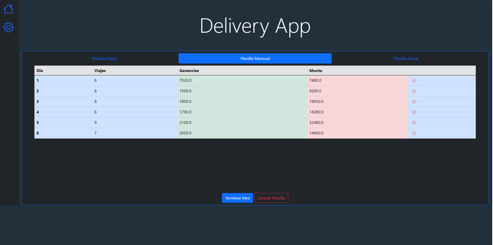
Task: Click the Viajes value 9 in day 5
Action: pyautogui.click(x=96, y=123)
